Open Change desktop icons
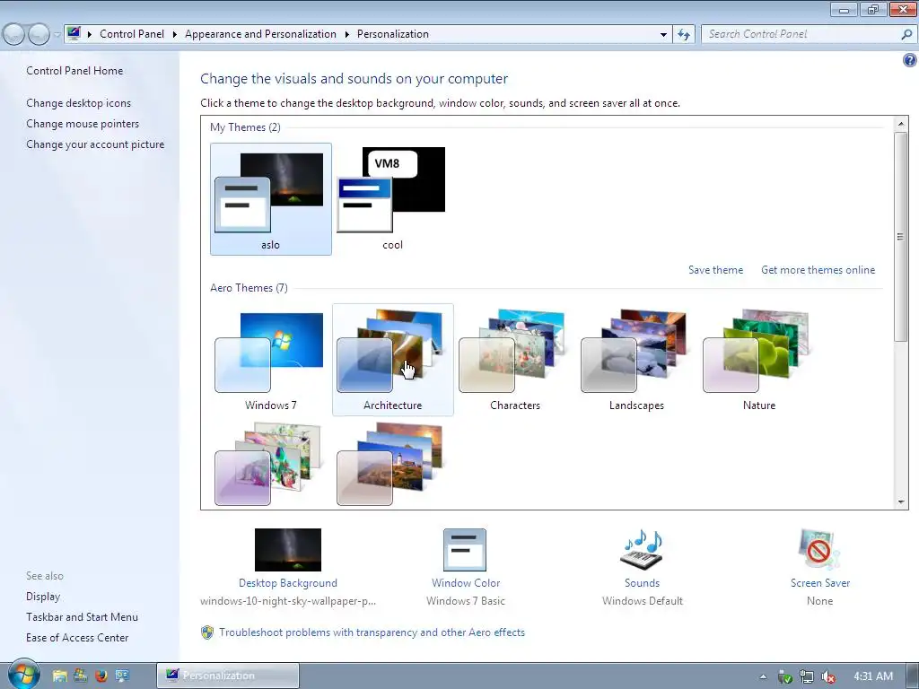The width and height of the screenshot is (919, 689). coord(79,103)
